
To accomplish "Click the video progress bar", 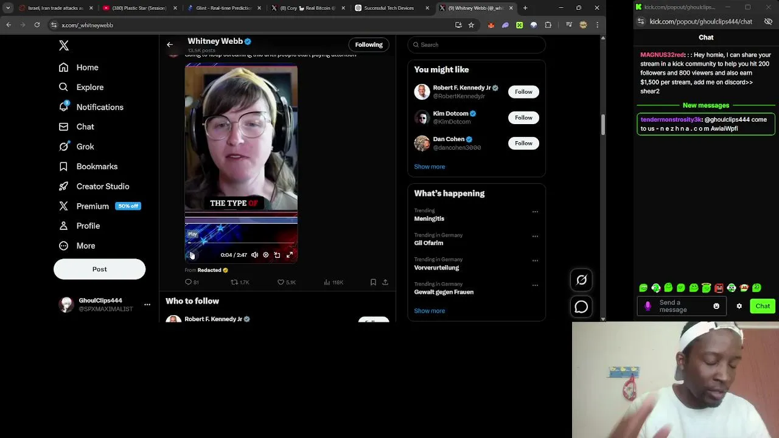I will 241,243.
